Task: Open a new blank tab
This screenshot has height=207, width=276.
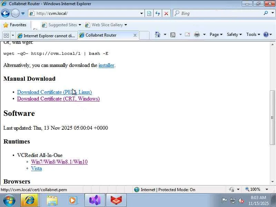Action: 144,35
